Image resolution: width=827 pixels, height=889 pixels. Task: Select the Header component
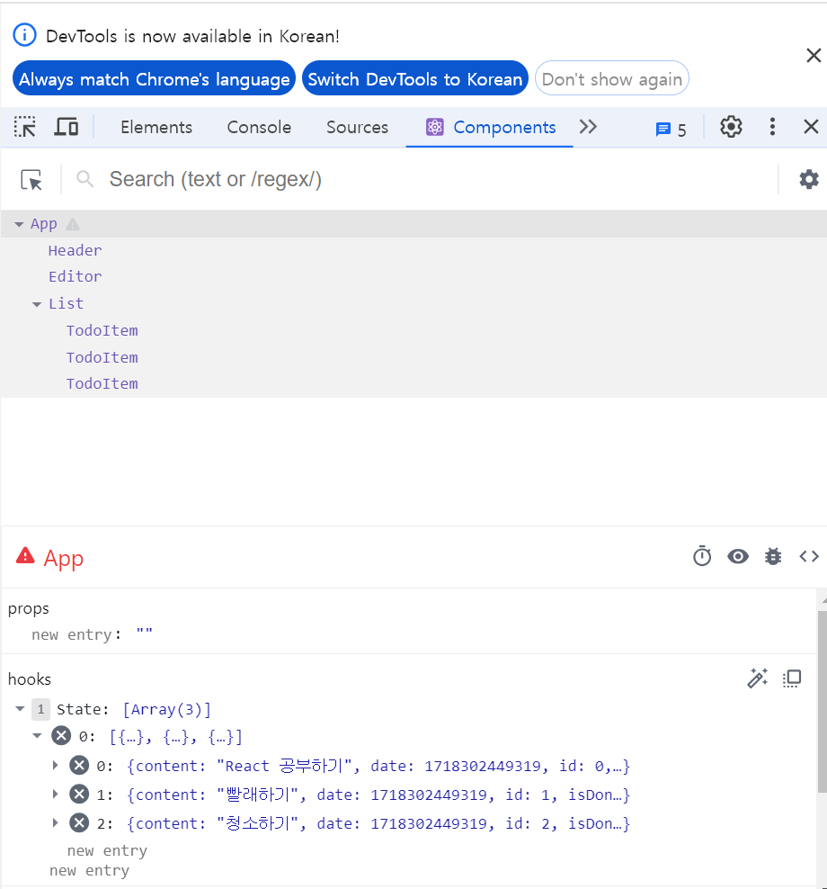tap(75, 251)
